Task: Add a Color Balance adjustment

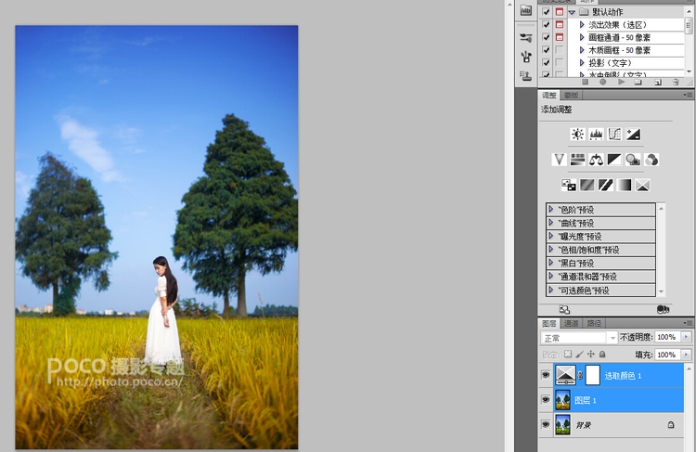Action: click(596, 160)
